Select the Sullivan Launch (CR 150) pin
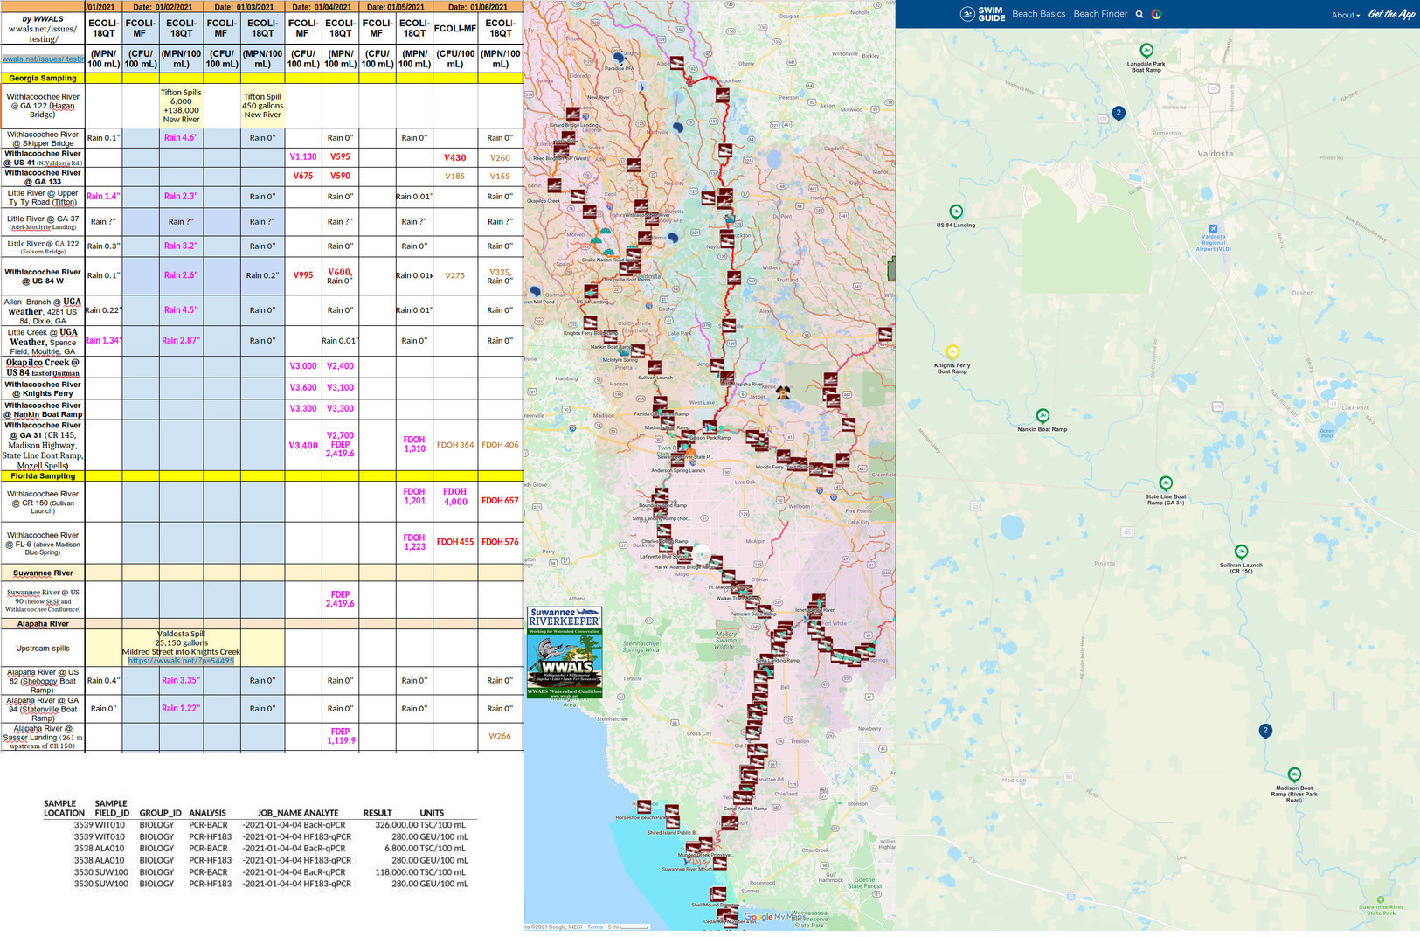This screenshot has width=1420, height=937. (1241, 552)
